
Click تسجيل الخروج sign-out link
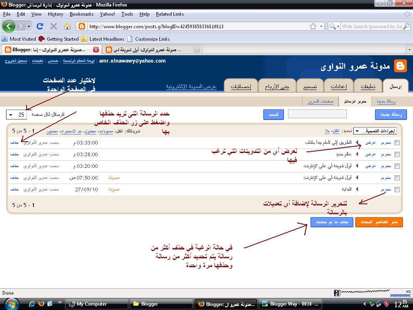point(16,61)
